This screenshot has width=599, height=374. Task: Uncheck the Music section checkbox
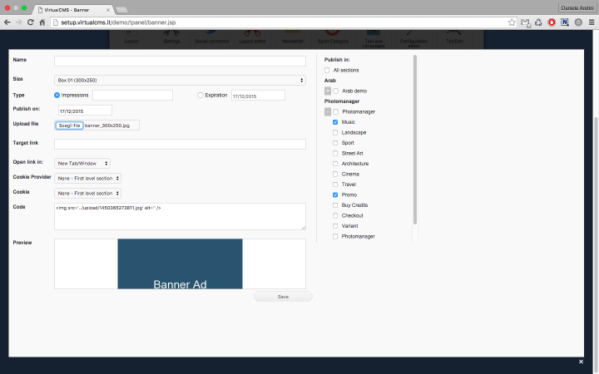pos(335,122)
